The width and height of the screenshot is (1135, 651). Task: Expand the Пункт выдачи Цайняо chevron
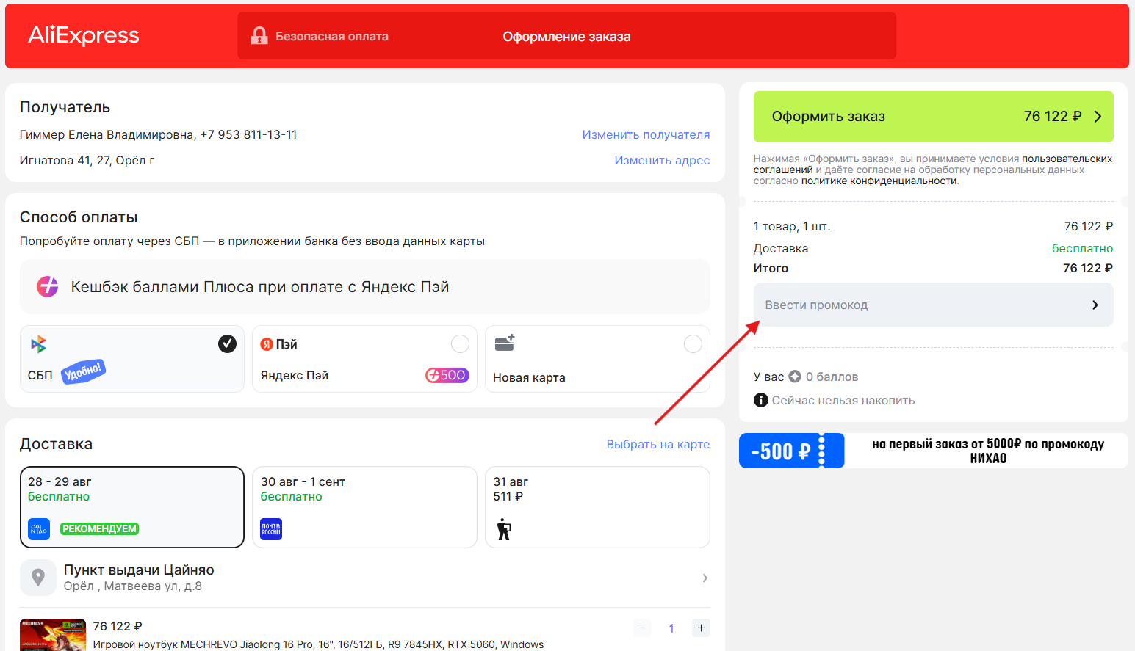coord(705,578)
